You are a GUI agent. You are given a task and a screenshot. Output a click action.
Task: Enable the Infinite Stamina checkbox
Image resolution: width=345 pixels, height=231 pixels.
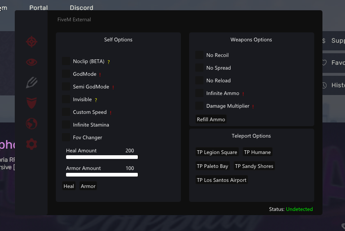click(x=66, y=125)
